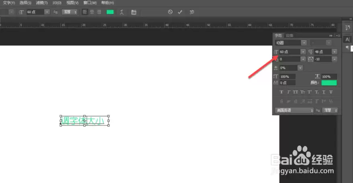Open the 选择(S) menu
The height and width of the screenshot is (183, 353).
25,3
